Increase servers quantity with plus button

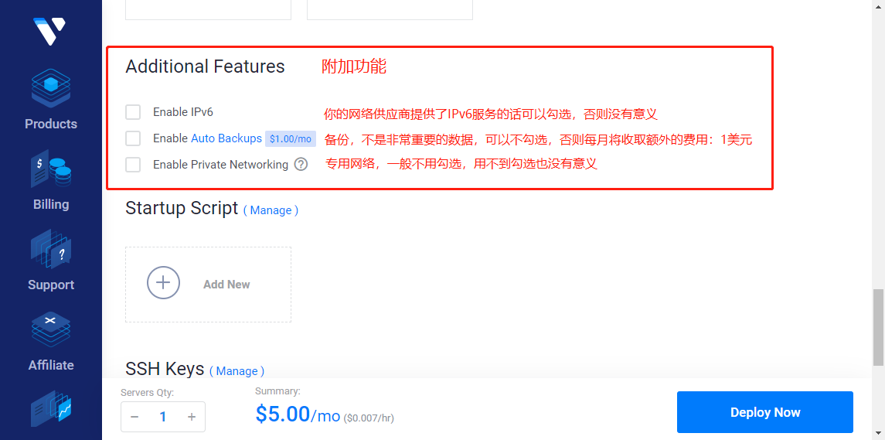click(192, 417)
